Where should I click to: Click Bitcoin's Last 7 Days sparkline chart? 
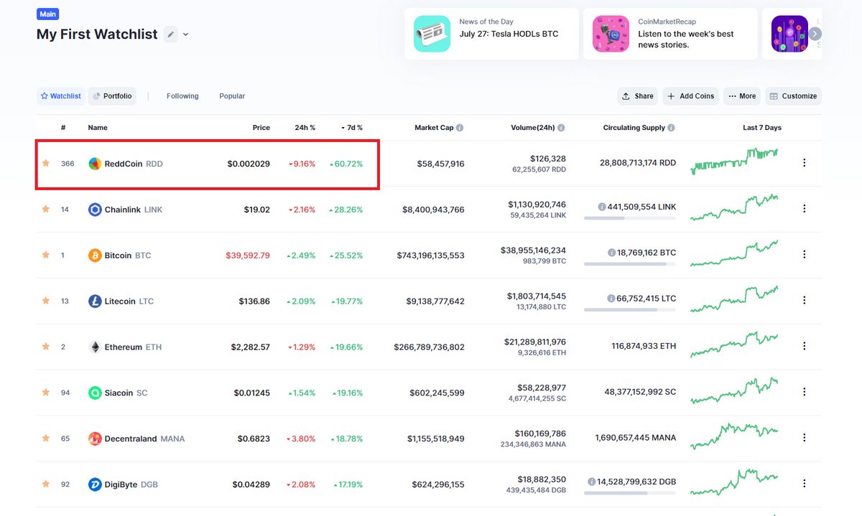[734, 254]
